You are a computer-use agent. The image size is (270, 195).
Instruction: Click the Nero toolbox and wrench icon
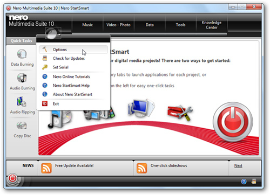[180, 113]
